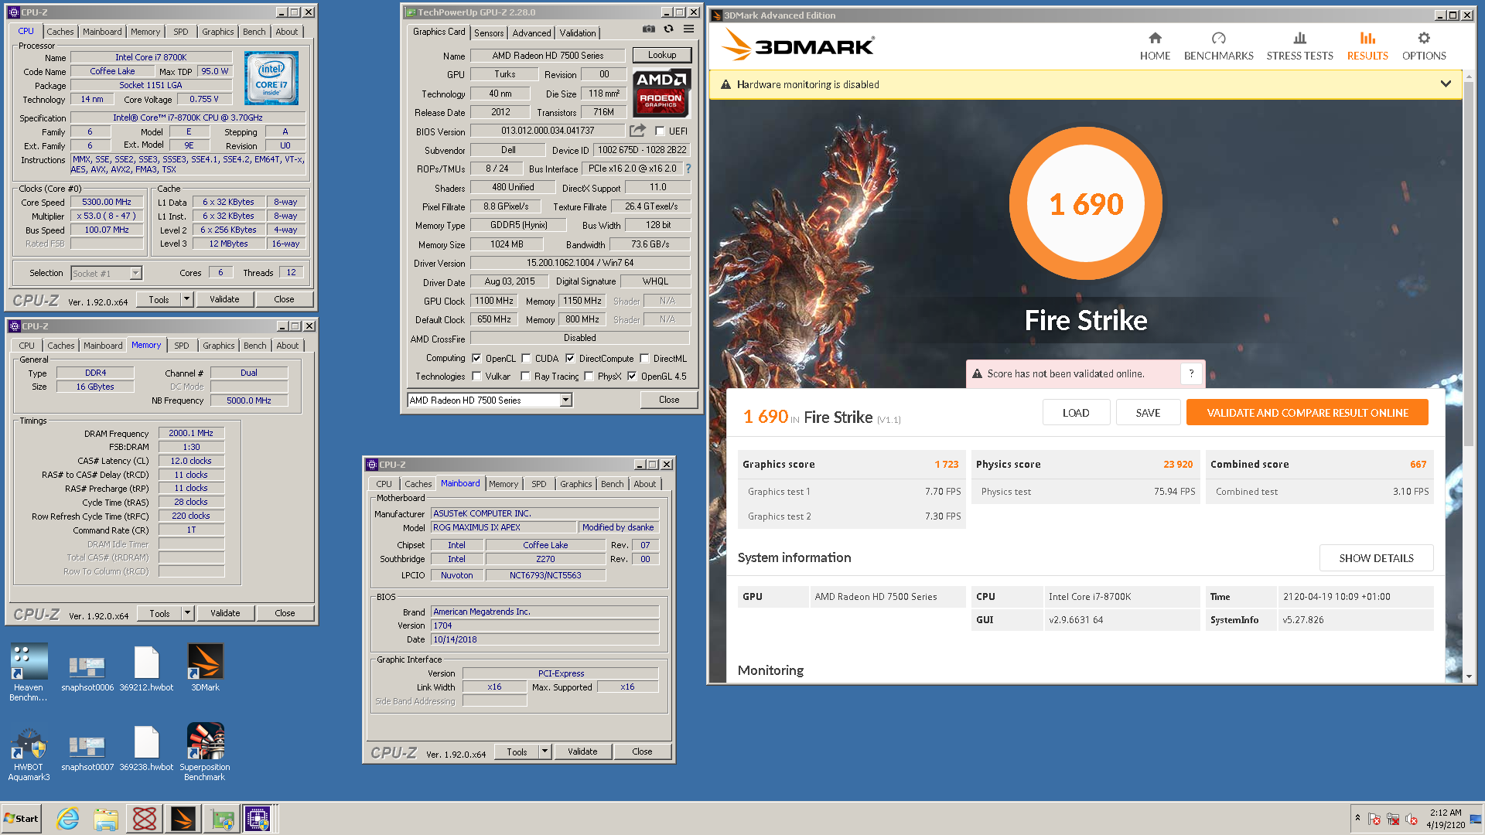Toggle the CUDA checkbox
1485x835 pixels.
pos(526,359)
